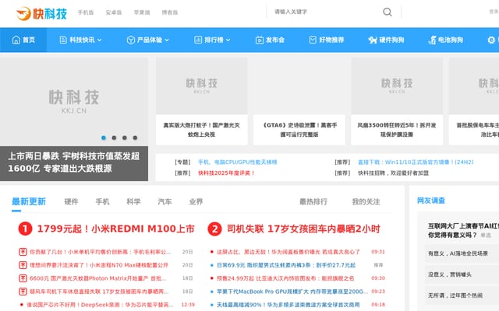The image size is (499, 311).
Task: Open the 硬件狗狗 navigation item
Action: pos(387,40)
